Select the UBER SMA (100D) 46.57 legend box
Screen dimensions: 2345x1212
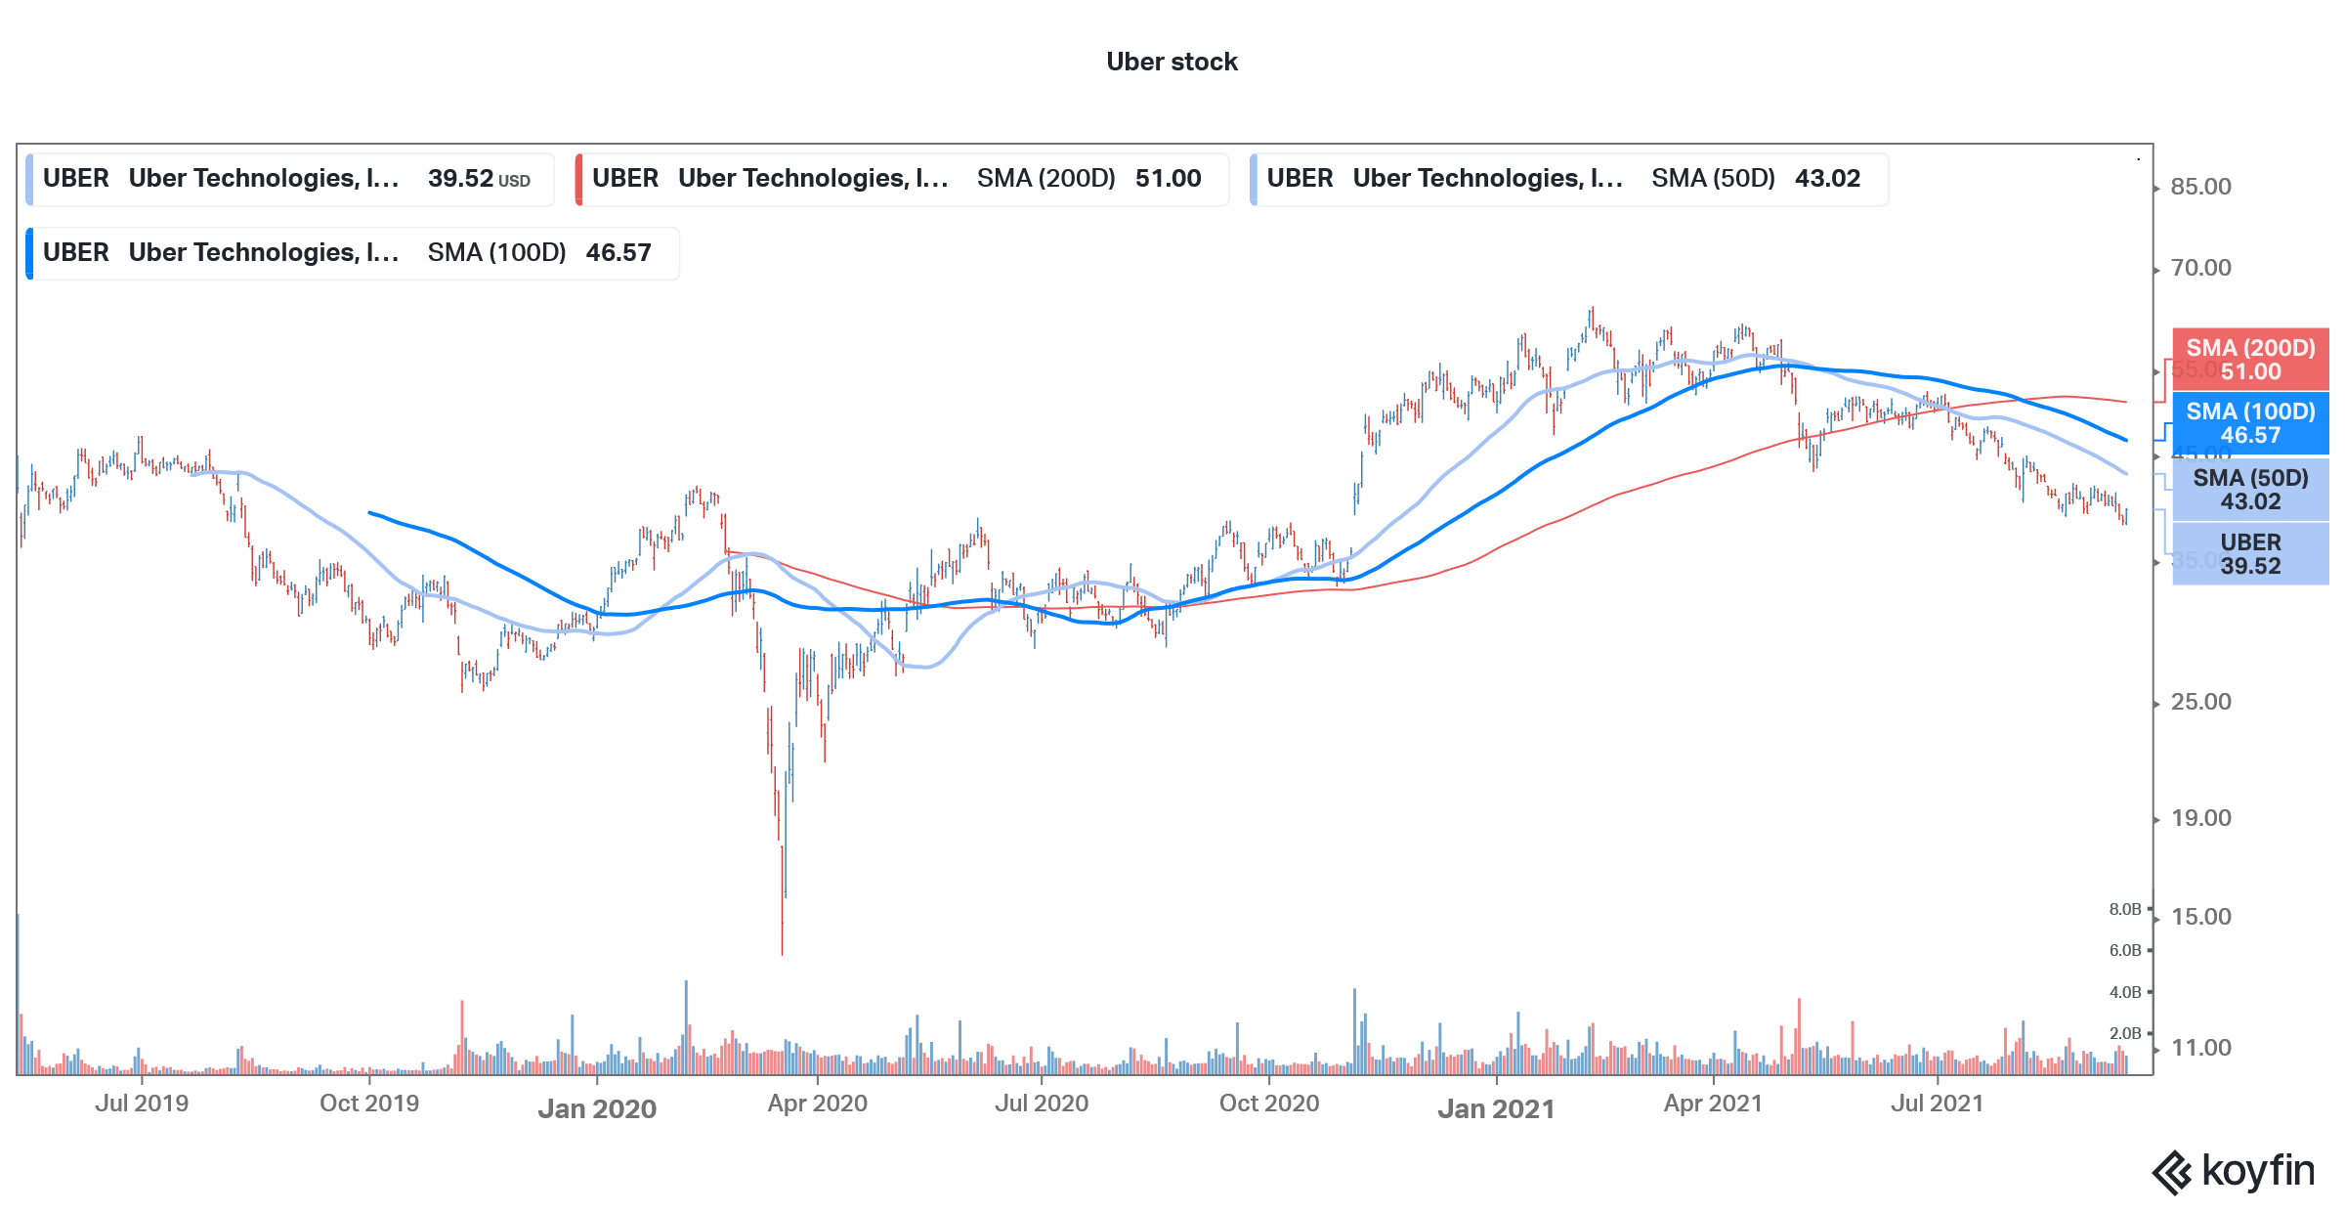coord(352,253)
